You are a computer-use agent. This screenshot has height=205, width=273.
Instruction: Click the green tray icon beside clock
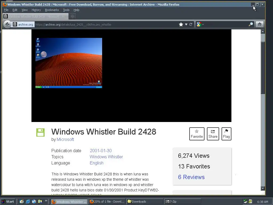click(x=250, y=202)
